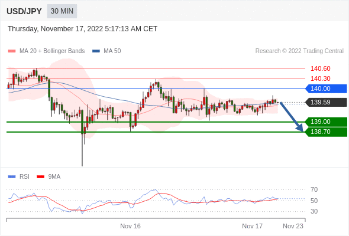
Task: Select the black 139.59 current price tag
Action: (326, 102)
